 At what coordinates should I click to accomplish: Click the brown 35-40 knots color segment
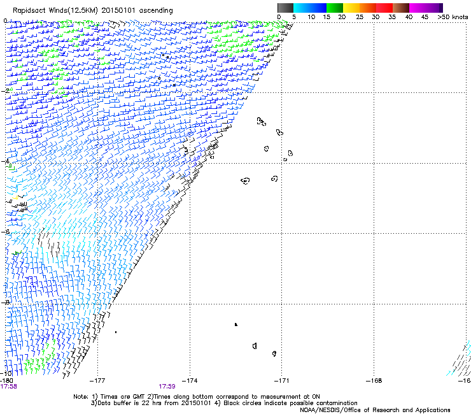(x=401, y=8)
